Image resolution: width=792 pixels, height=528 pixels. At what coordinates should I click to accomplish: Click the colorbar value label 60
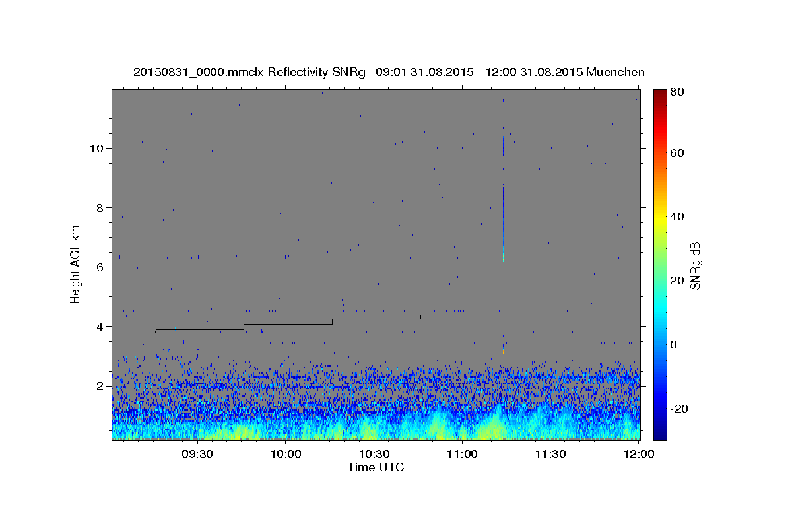678,153
